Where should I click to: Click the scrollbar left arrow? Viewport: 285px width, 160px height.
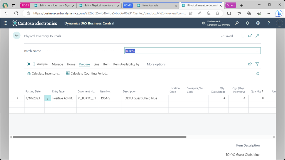[11, 137]
